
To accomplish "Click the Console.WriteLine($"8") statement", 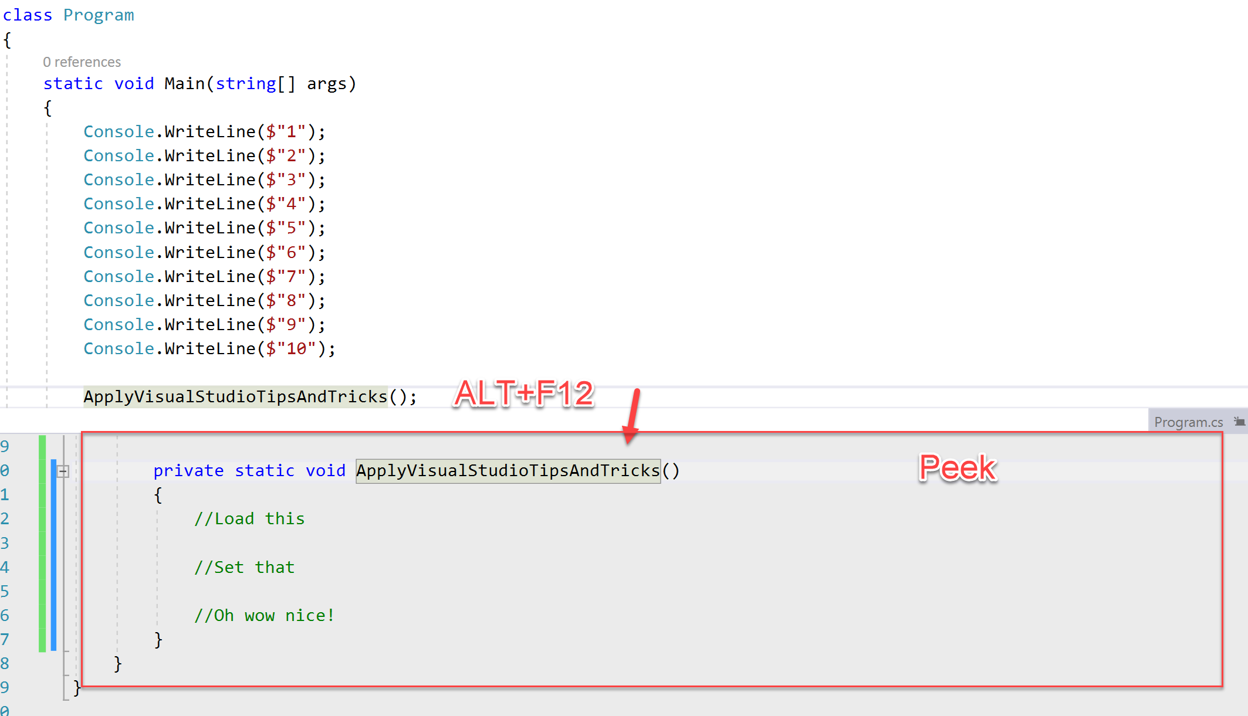I will coord(204,301).
